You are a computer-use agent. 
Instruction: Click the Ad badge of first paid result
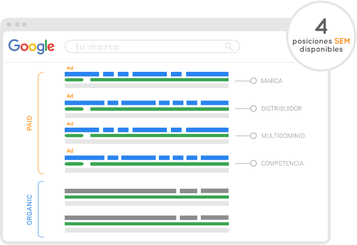point(70,68)
